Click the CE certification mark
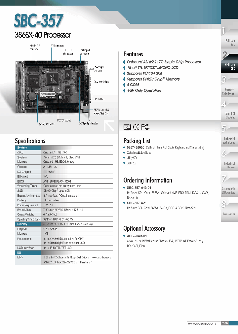This screenshot has width=238, height=334. point(137,127)
